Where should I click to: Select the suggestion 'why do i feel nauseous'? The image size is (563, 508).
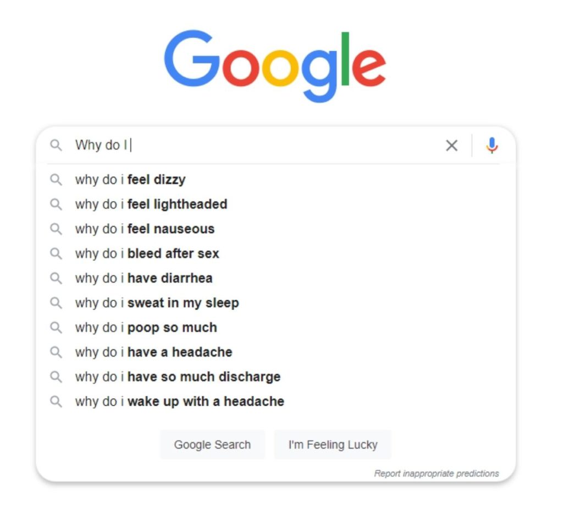click(x=145, y=229)
